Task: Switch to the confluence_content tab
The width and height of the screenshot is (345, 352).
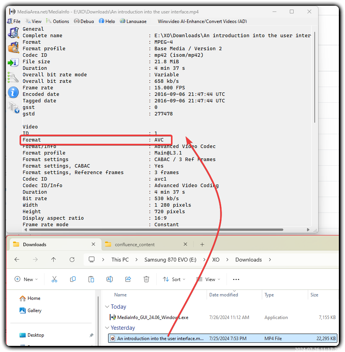Action: pos(147,245)
